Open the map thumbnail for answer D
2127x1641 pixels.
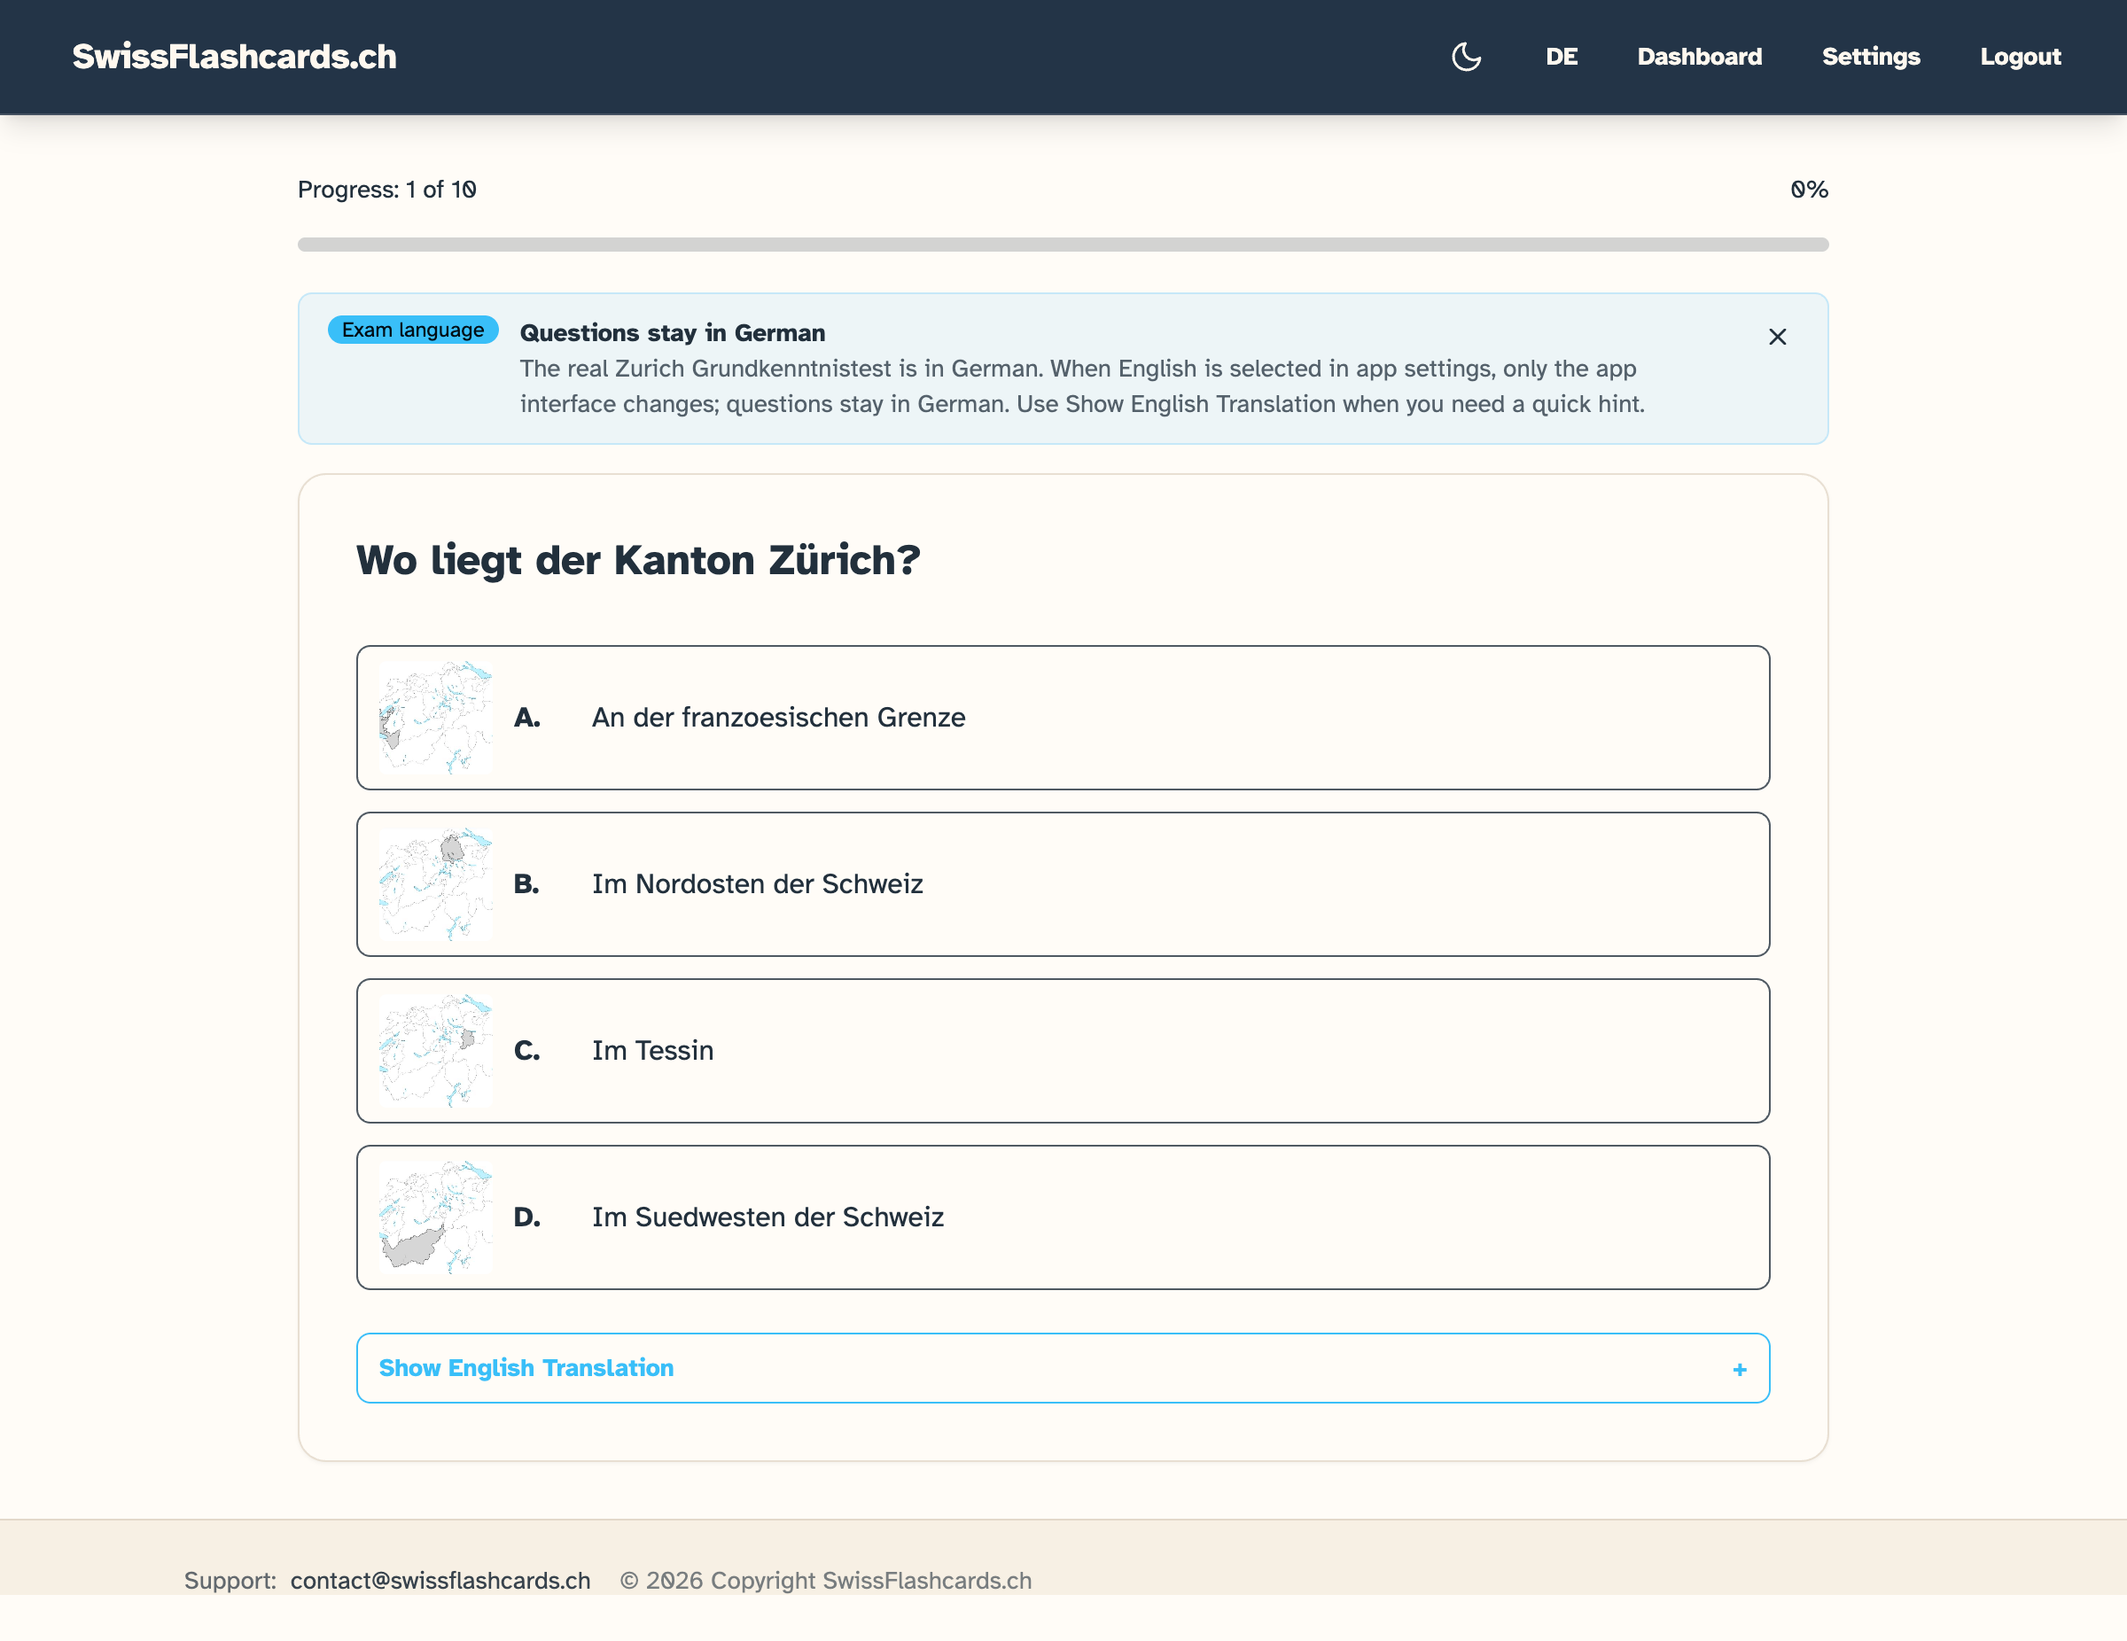click(x=435, y=1217)
